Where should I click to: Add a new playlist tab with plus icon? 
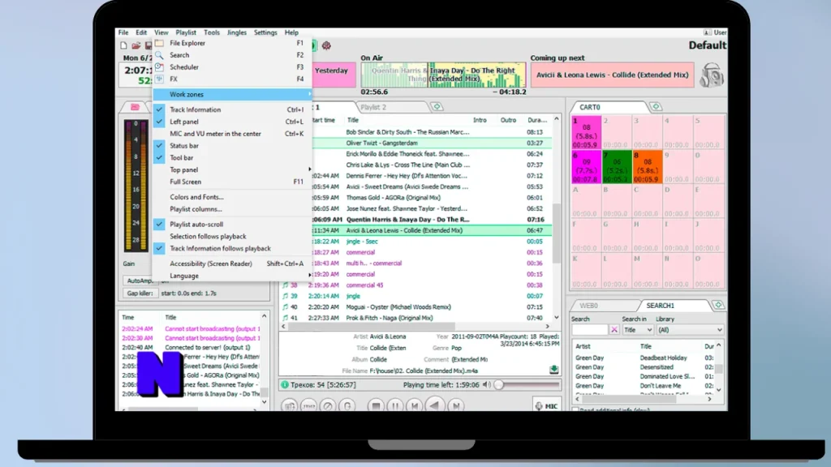[437, 107]
